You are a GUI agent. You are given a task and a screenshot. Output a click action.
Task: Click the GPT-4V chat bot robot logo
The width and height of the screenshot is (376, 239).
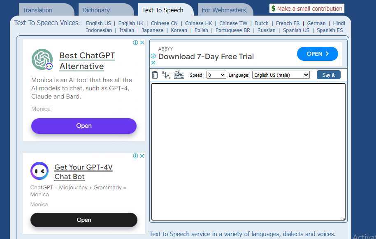(x=39, y=171)
